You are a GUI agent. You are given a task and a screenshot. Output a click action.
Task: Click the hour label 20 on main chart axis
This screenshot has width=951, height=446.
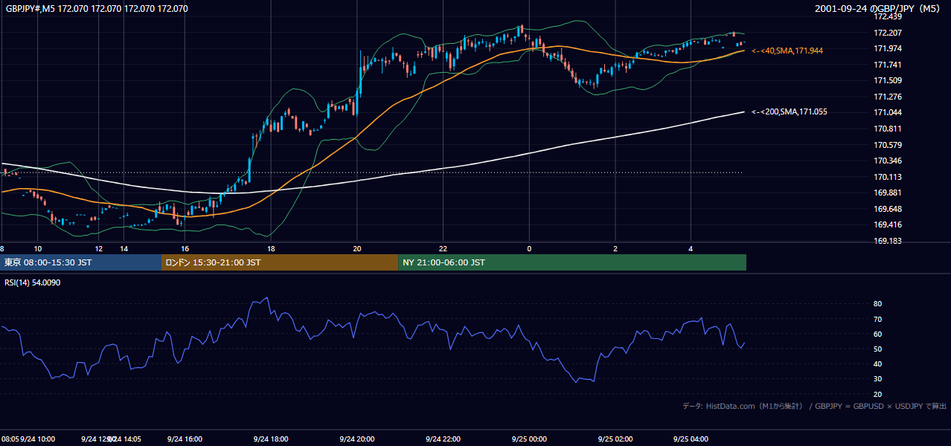pyautogui.click(x=357, y=249)
